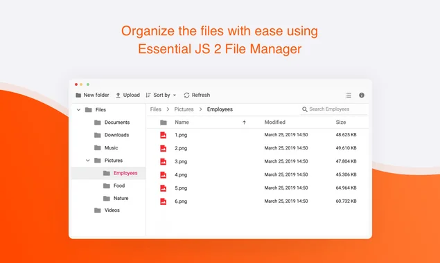Image resolution: width=440 pixels, height=263 pixels.
Task: Go to Files in the breadcrumb
Action: (x=156, y=109)
